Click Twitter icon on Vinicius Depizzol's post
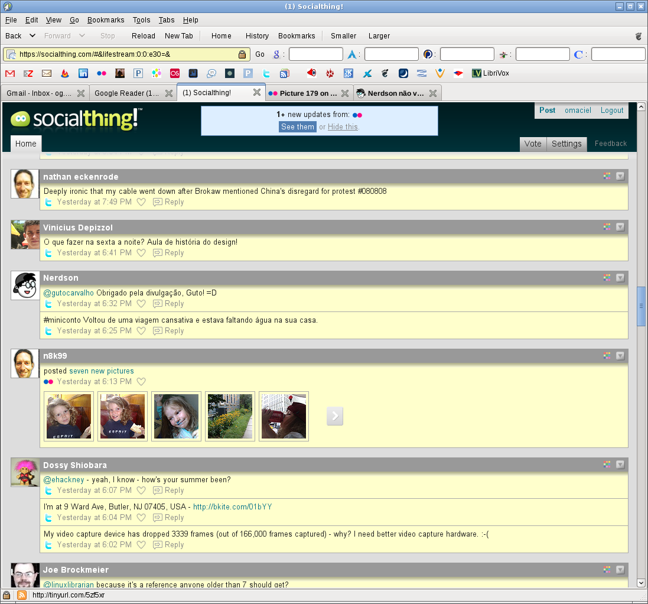 point(49,253)
